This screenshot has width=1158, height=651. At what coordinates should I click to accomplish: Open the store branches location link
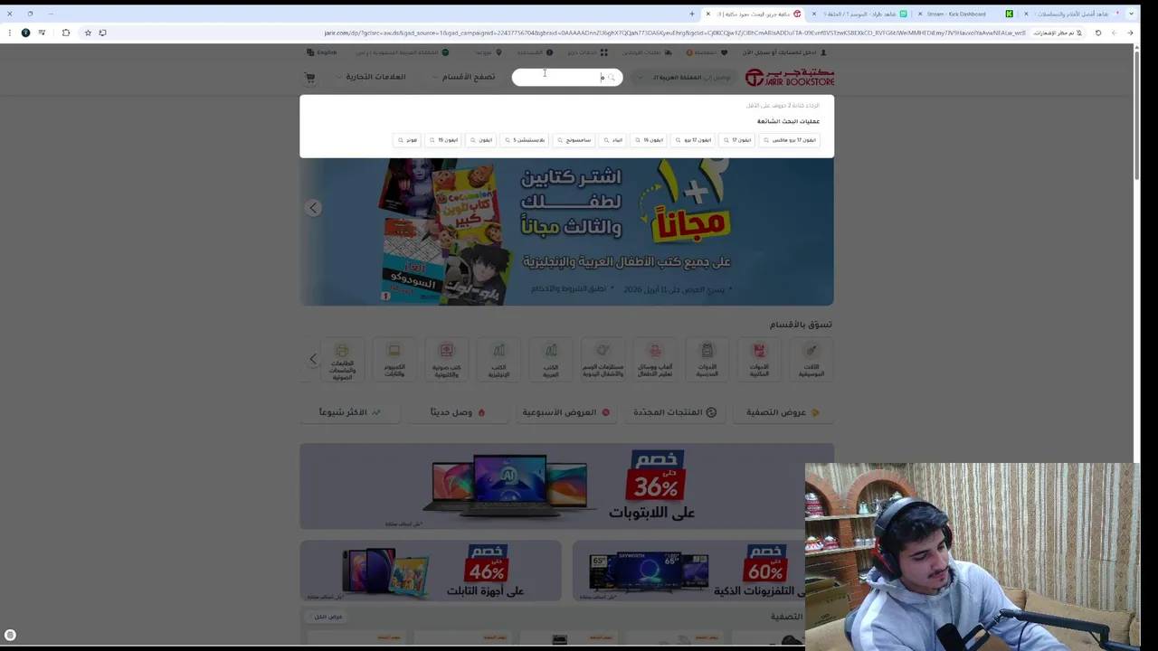(x=489, y=52)
